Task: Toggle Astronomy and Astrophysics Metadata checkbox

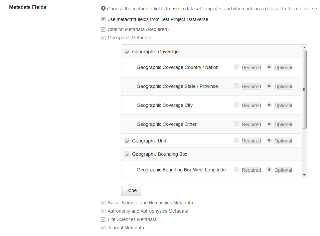Action: tap(103, 211)
